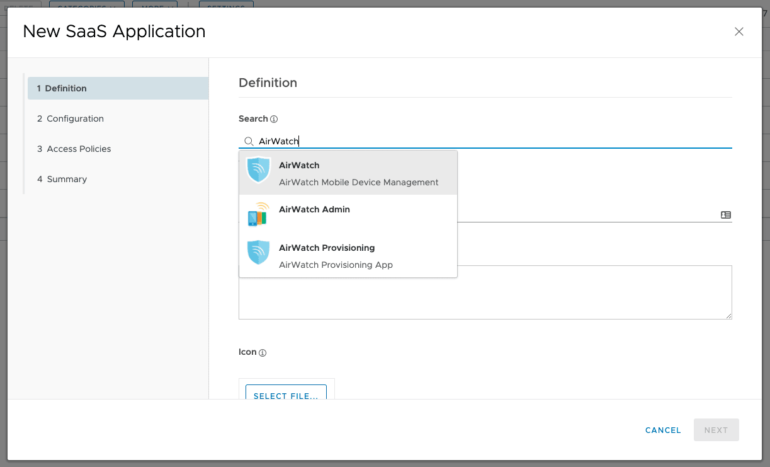
Task: Click the New SaaS Application title
Action: pyautogui.click(x=114, y=32)
